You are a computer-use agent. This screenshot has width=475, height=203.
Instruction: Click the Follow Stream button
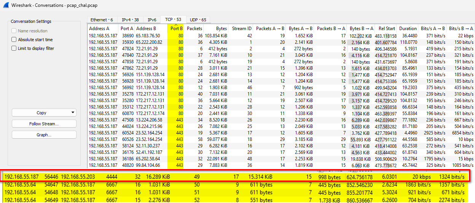tap(44, 124)
